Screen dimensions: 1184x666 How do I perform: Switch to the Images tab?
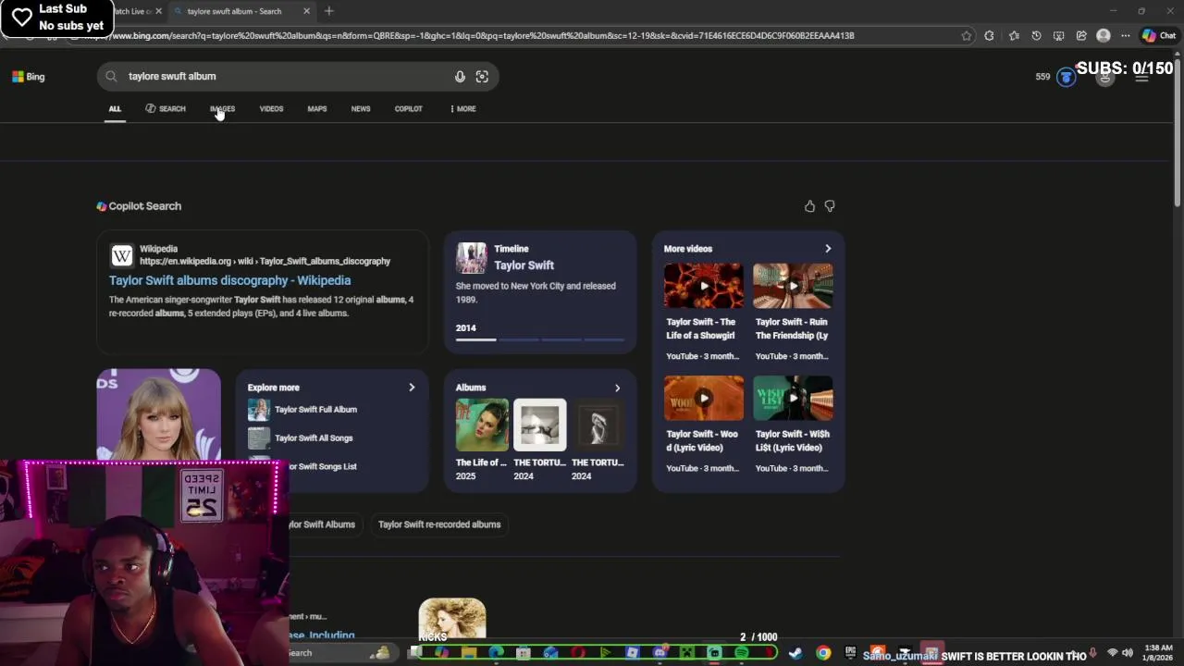click(222, 109)
